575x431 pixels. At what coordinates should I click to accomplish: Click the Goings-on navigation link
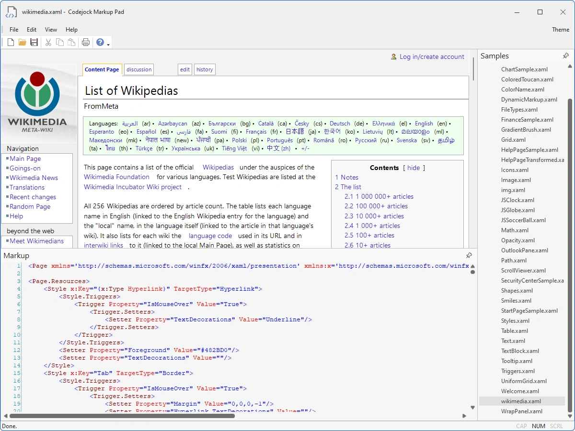[25, 168]
